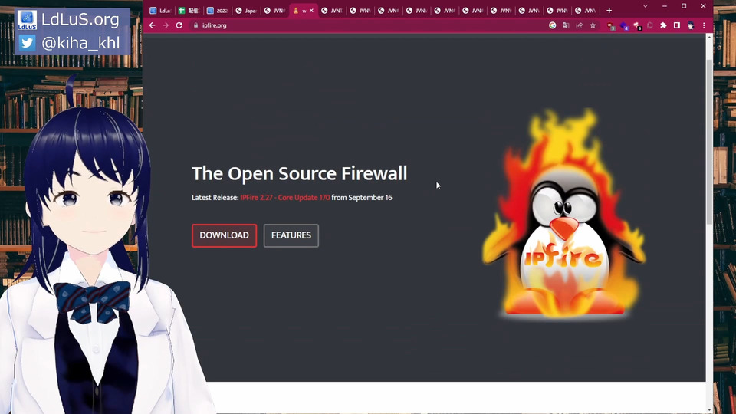Open the tab search chevron
Viewport: 736px width, 414px height.
[646, 6]
